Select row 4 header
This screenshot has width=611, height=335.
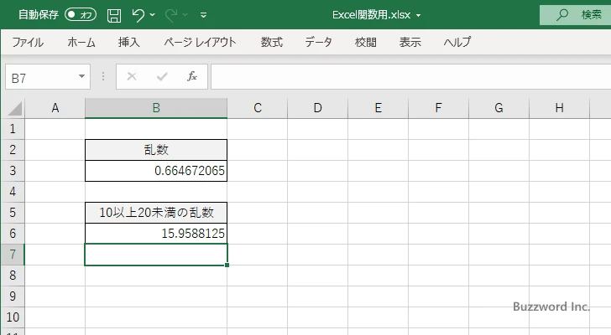click(x=13, y=192)
